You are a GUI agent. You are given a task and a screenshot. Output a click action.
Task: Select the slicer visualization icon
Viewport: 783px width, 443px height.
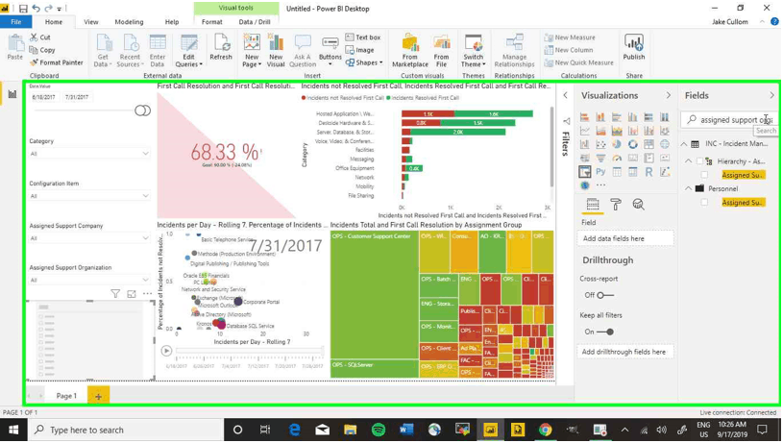pyautogui.click(x=585, y=172)
